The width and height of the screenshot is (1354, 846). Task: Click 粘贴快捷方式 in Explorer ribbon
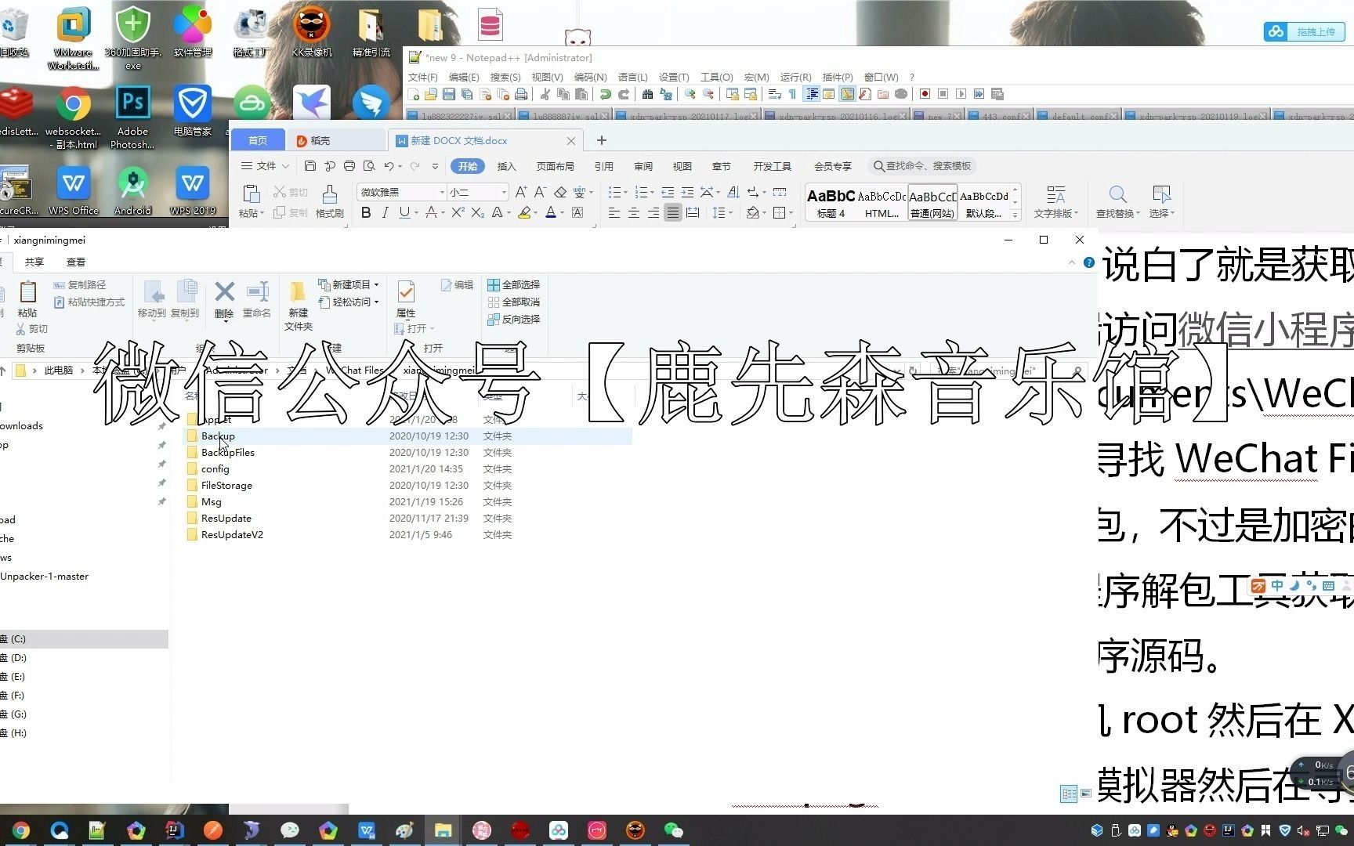click(89, 302)
